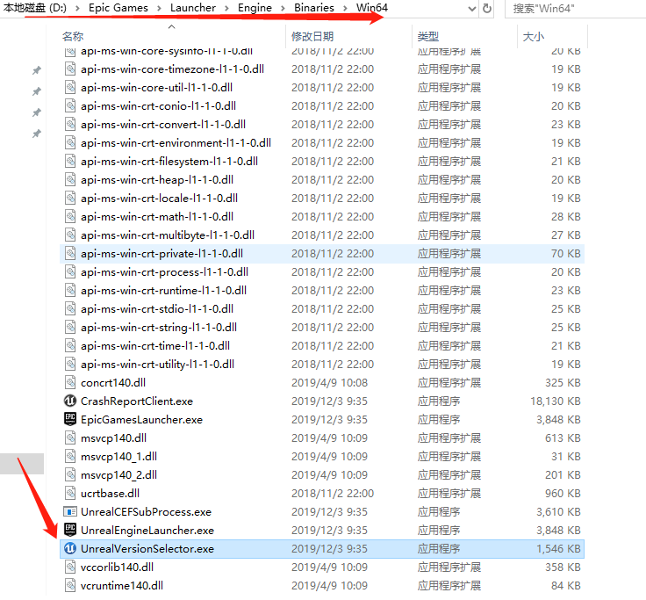
Task: Expand chevron after 本地磁盘 (D:) breadcrumb
Action: click(x=77, y=8)
